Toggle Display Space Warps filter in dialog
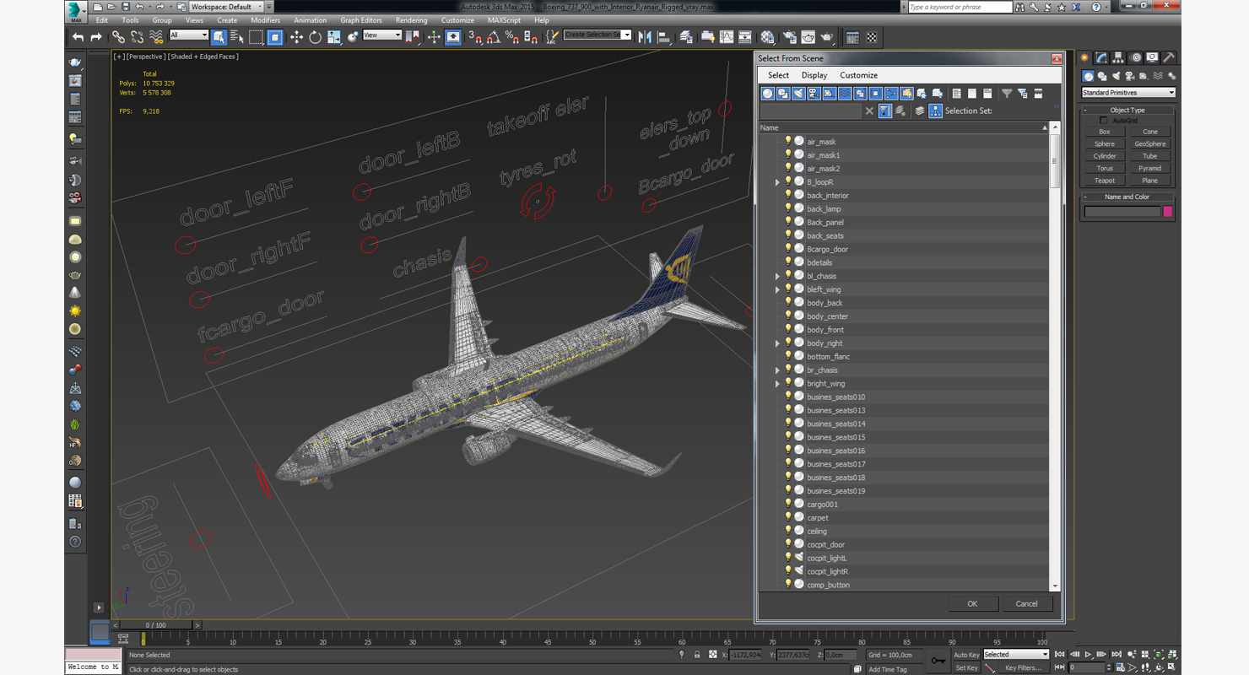Screen dimensions: 1249x675 [845, 94]
